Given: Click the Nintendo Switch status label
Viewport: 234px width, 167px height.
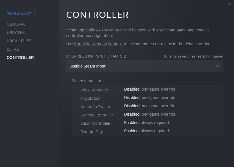Looking at the screenshot, I should [95, 107].
